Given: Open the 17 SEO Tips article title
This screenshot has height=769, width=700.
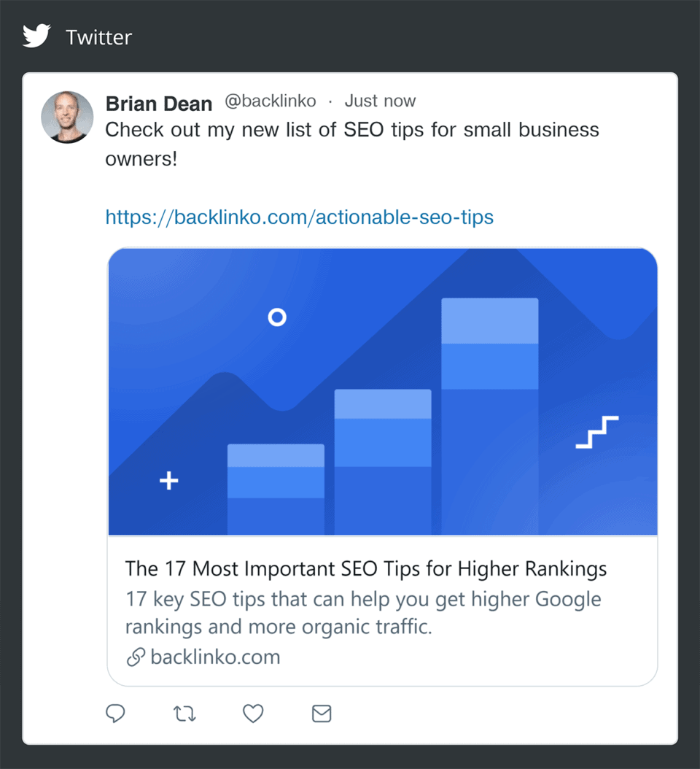Looking at the screenshot, I should pyautogui.click(x=366, y=568).
